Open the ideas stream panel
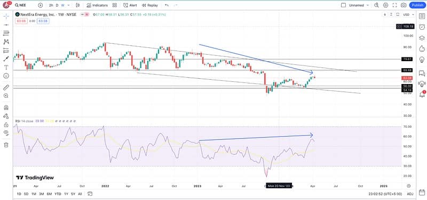The height and width of the screenshot is (200, 427). [x=422, y=84]
